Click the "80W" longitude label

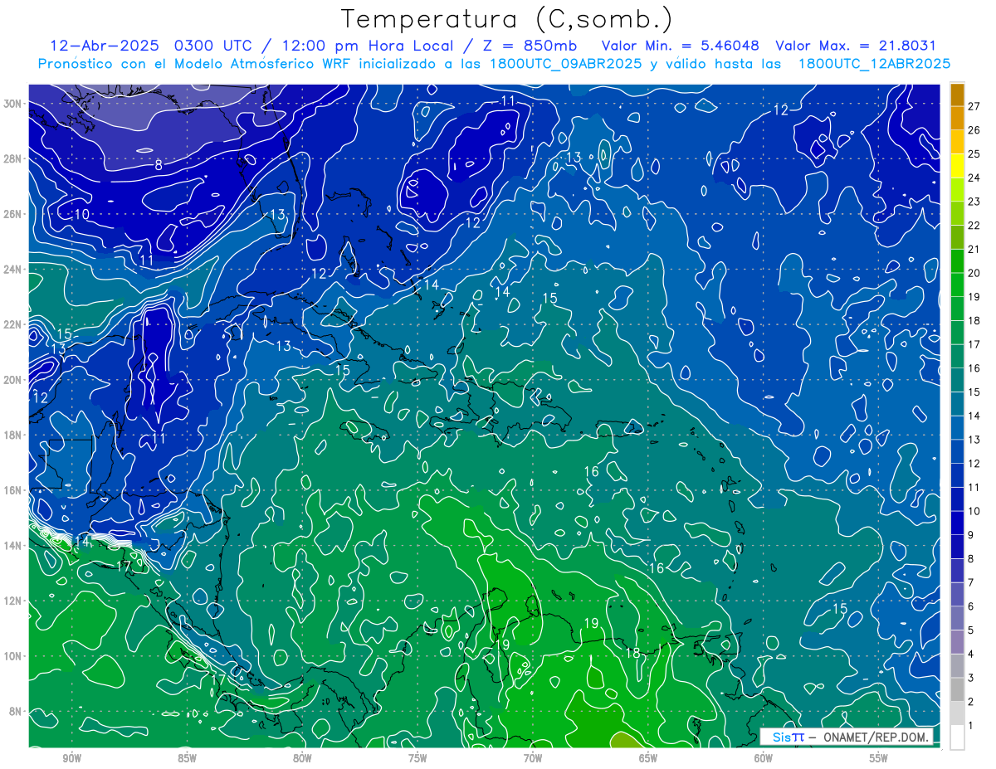click(x=302, y=757)
